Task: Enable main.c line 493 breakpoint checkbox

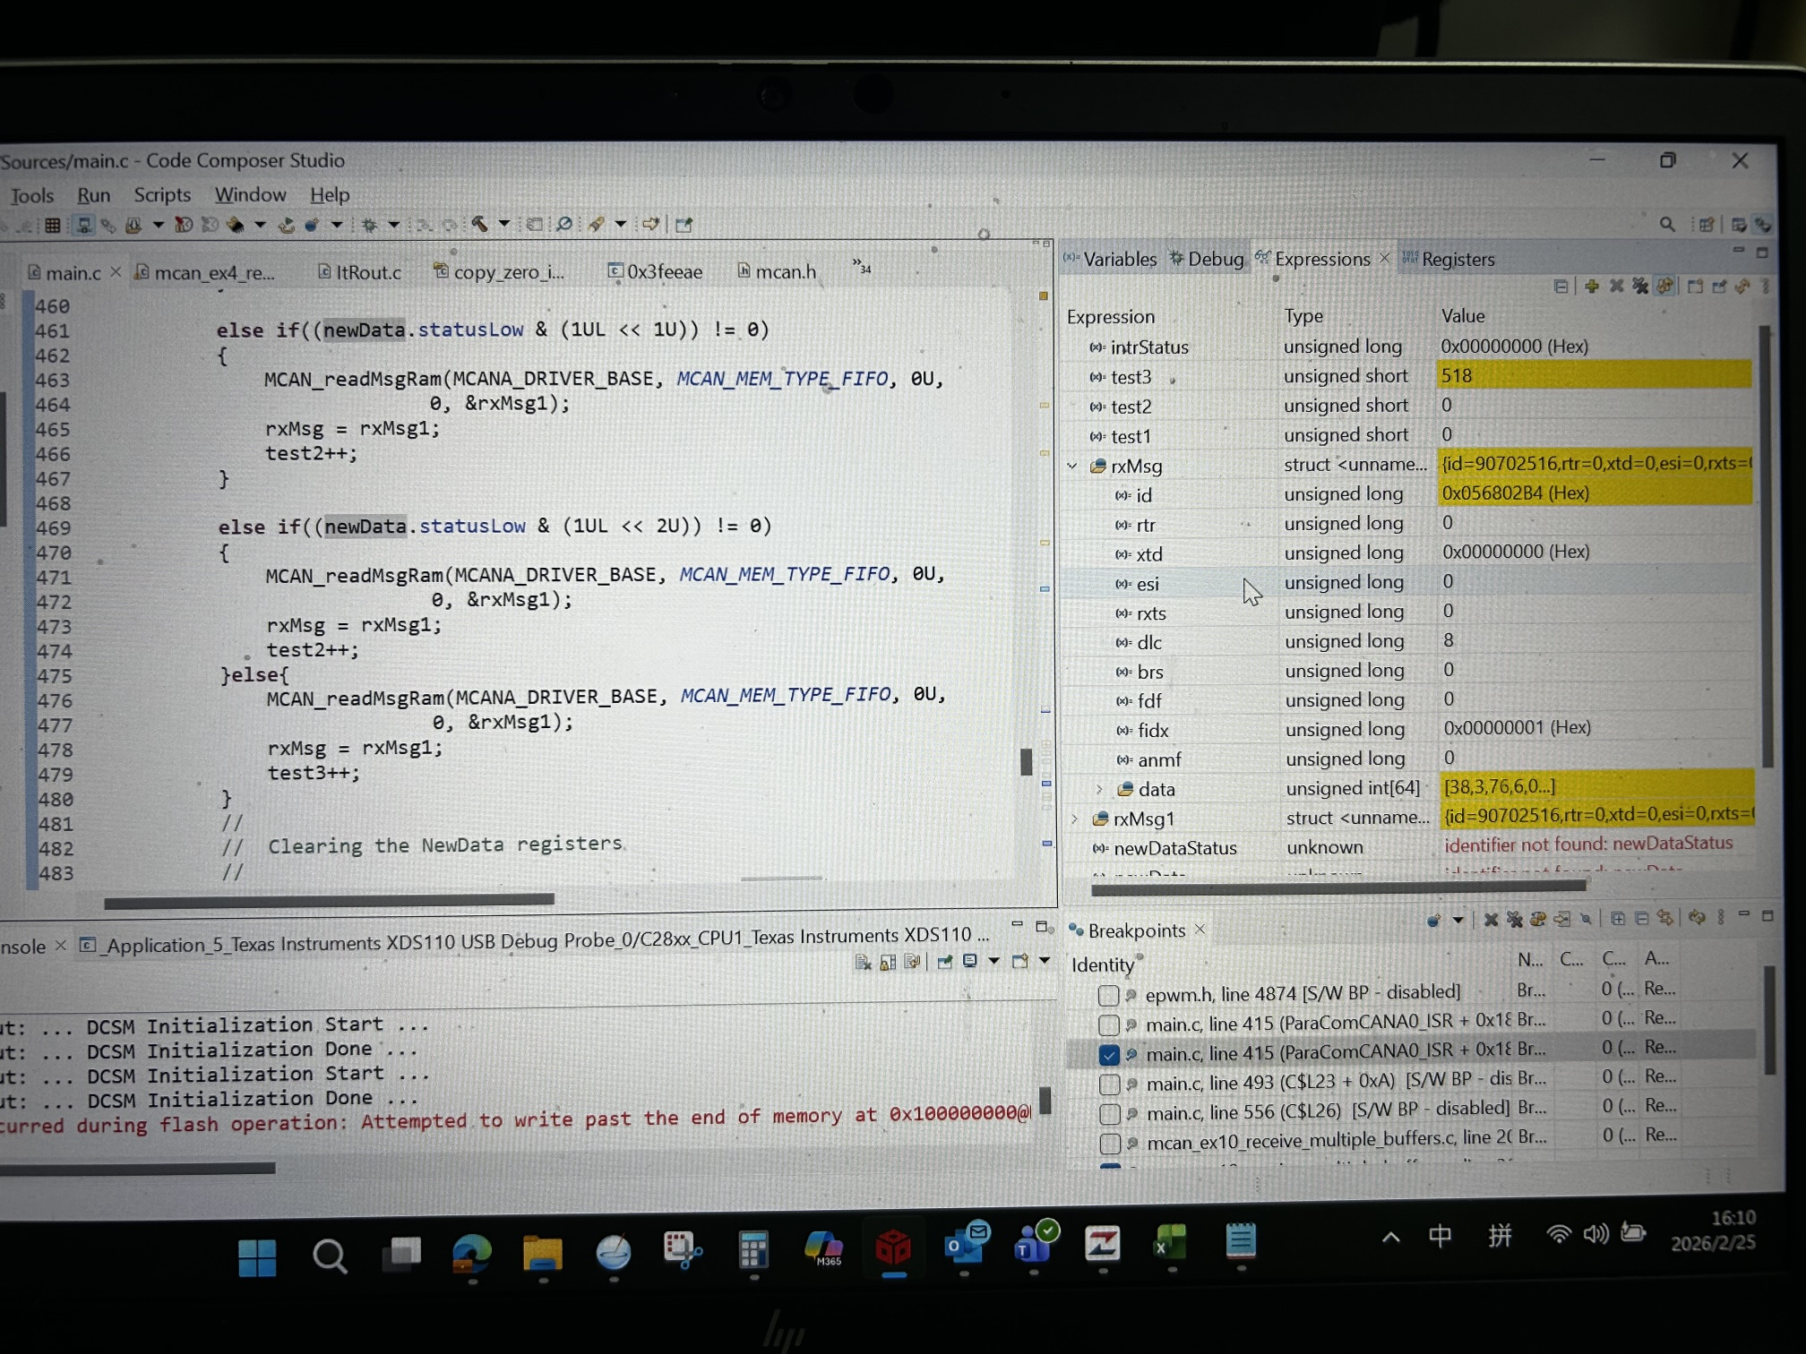Action: [x=1109, y=1084]
